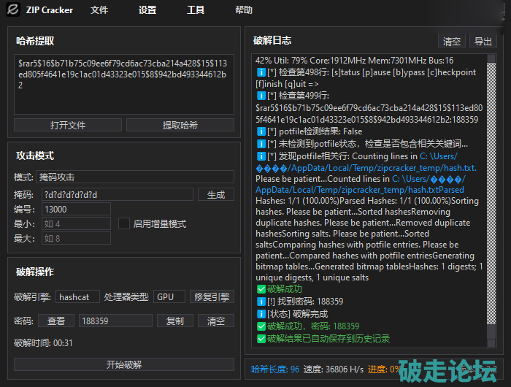Enable the 启用增量模式 checkbox
The width and height of the screenshot is (511, 387).
(124, 223)
